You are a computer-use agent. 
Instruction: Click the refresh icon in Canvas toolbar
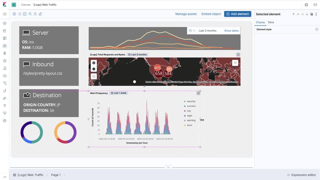tap(19, 14)
